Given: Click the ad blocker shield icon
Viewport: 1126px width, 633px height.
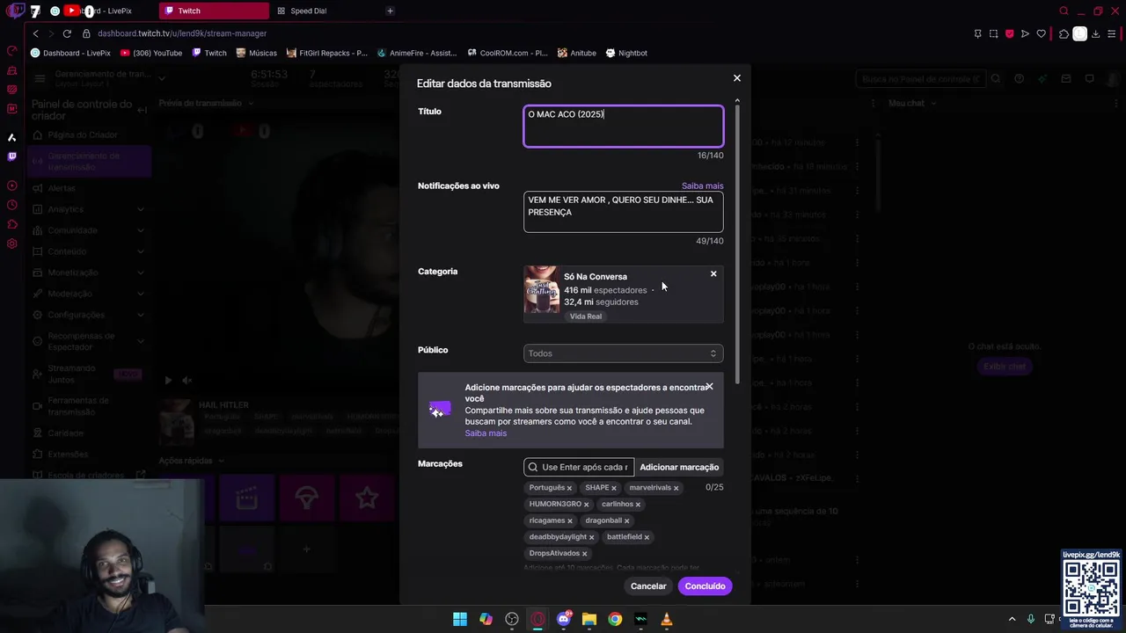Looking at the screenshot, I should pos(1009,33).
